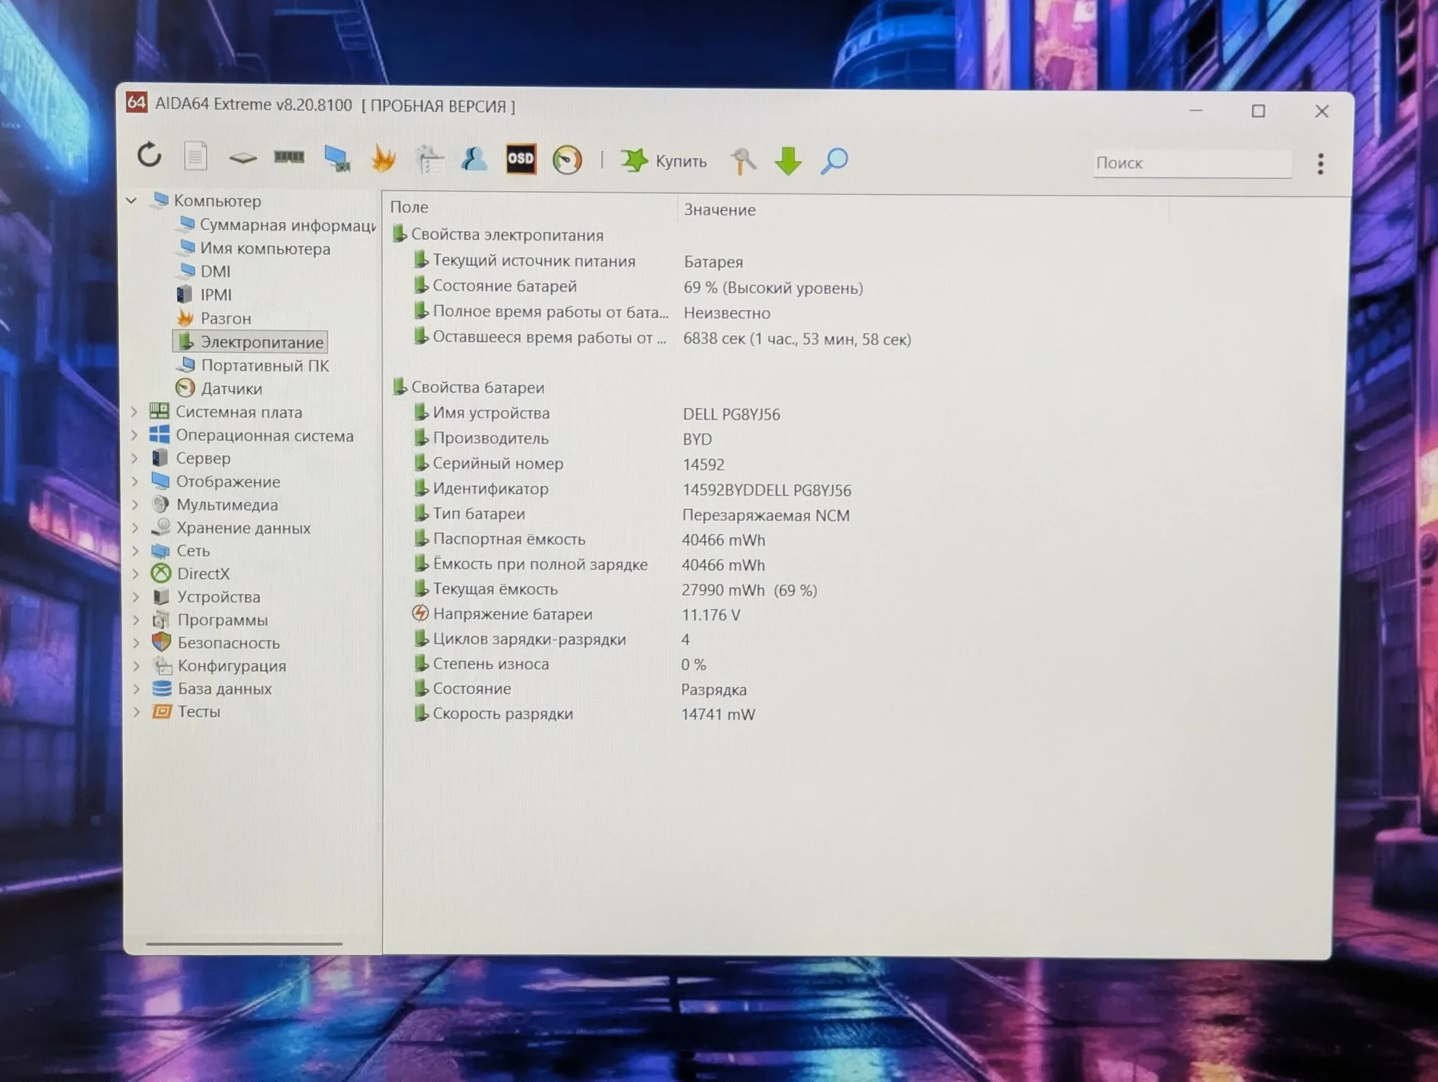1438x1082 pixels.
Task: Click the Купить button
Action: click(664, 160)
